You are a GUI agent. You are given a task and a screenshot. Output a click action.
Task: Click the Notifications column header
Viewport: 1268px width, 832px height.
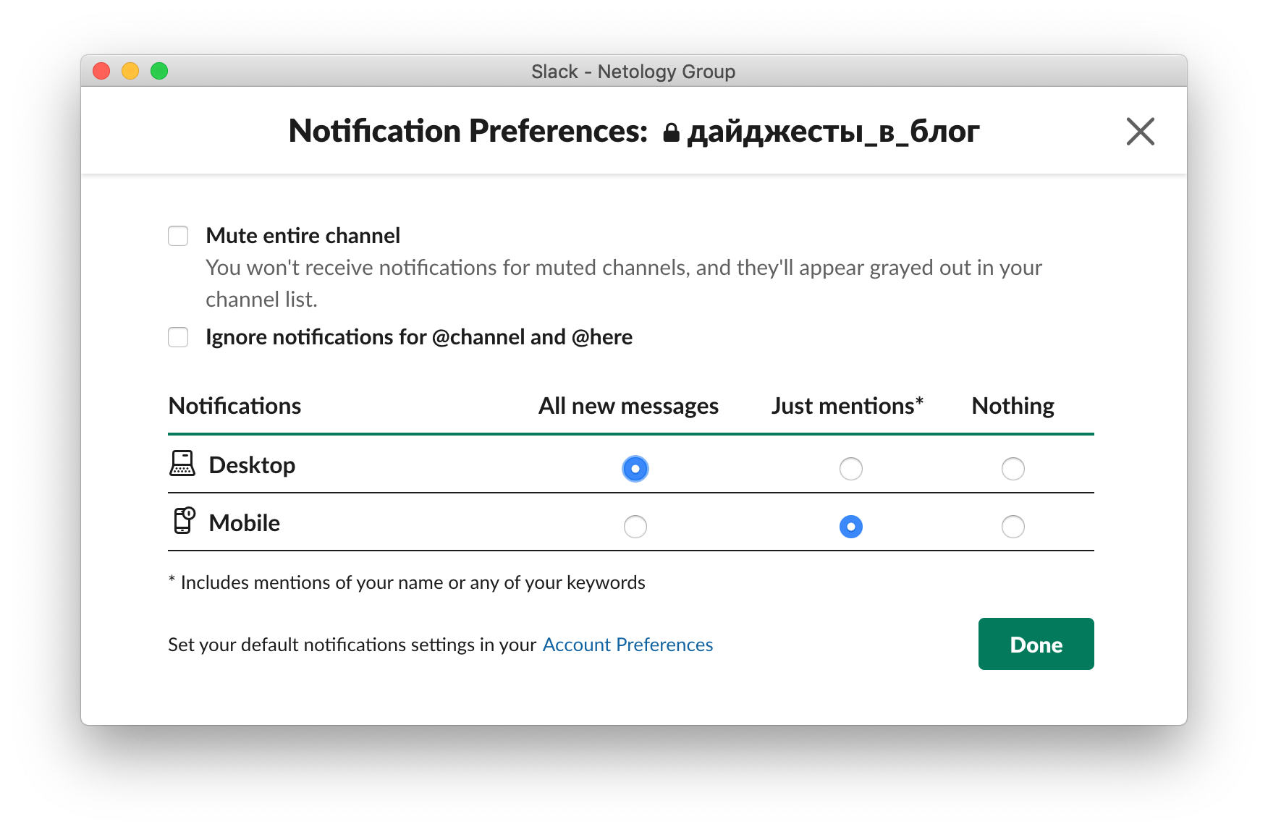234,406
